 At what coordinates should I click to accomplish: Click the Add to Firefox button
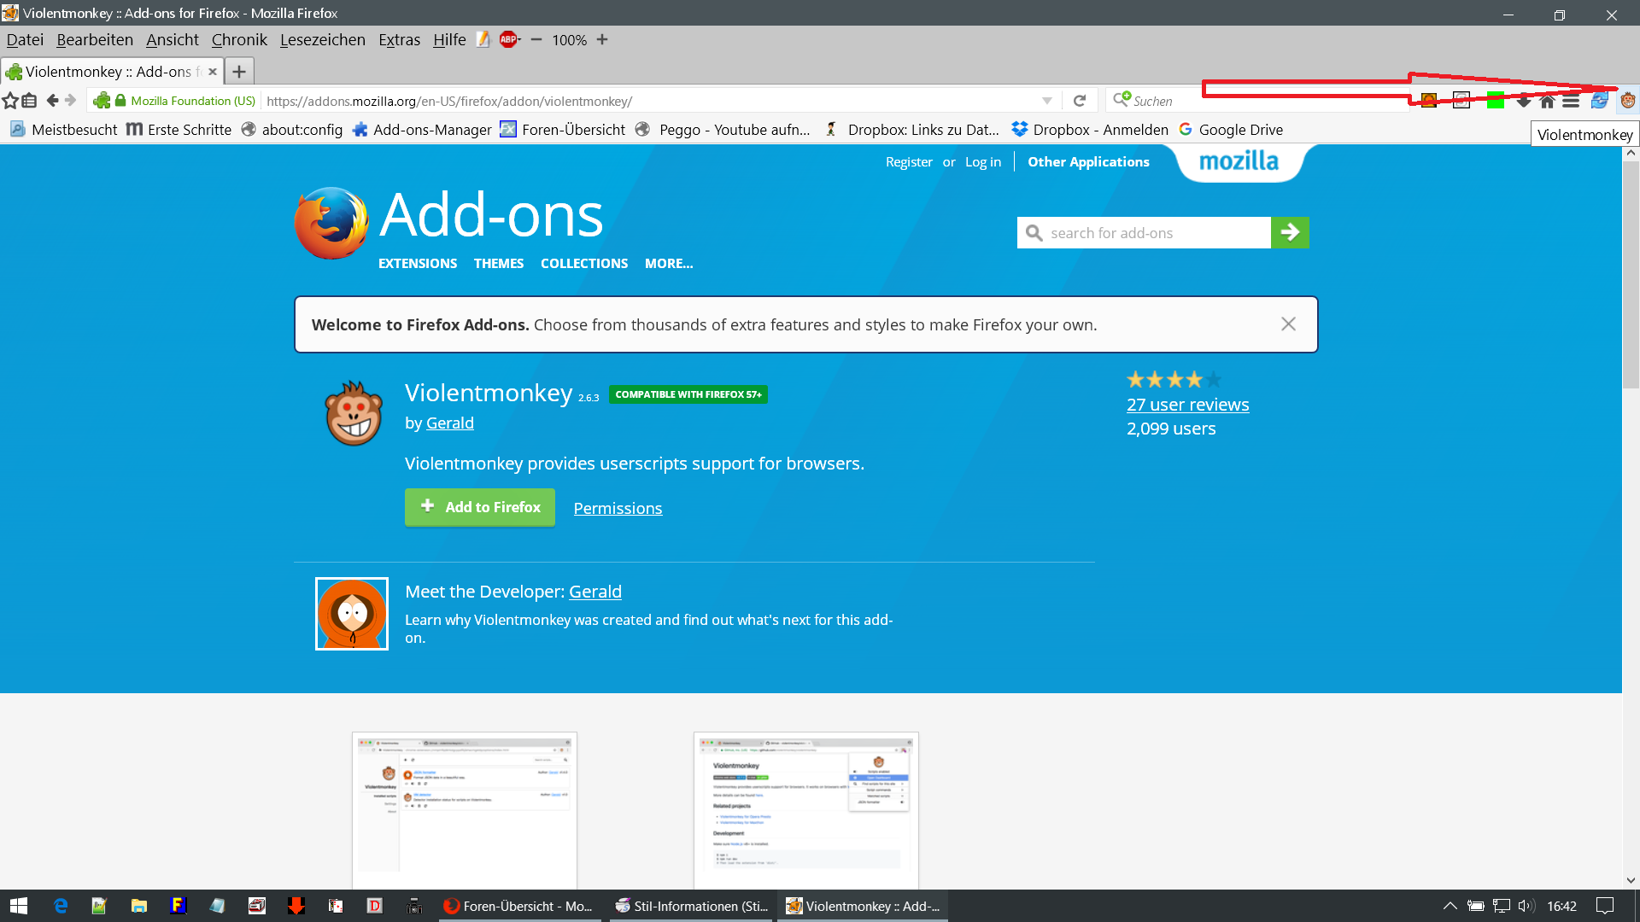[x=479, y=507]
